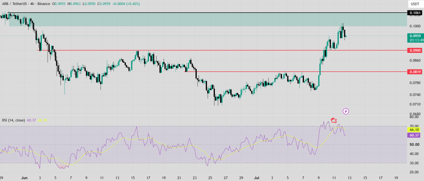Select the green shaded resistance zone rectangle
The width and height of the screenshot is (424, 181).
(208, 19)
